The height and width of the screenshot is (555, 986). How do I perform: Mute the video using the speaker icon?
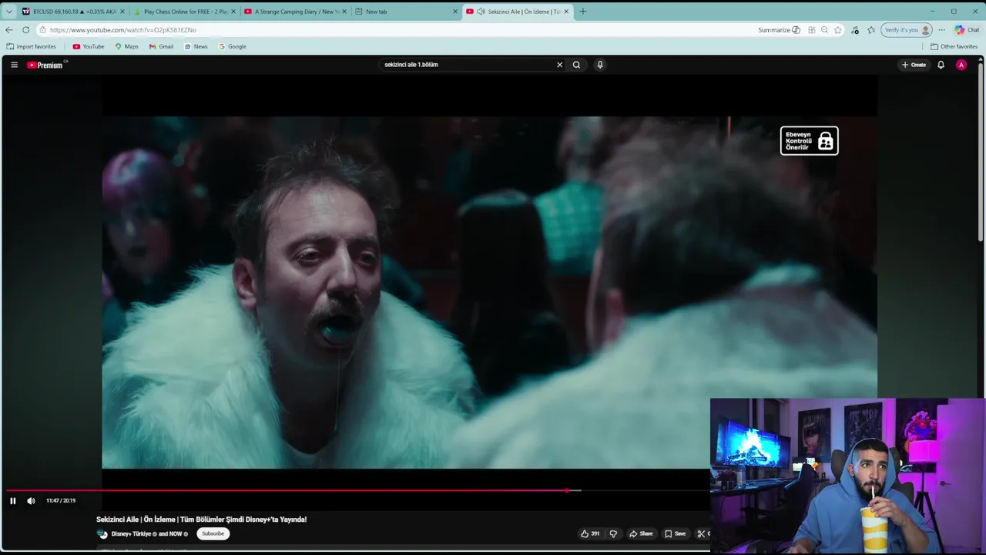click(x=31, y=501)
